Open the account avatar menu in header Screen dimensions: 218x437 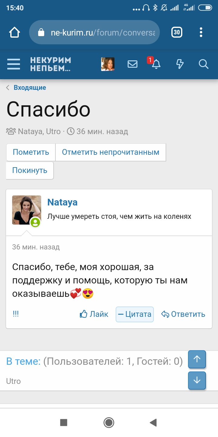click(108, 64)
